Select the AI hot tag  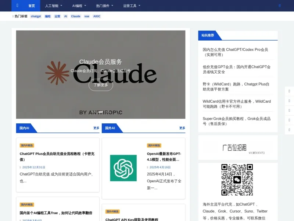(66, 16)
